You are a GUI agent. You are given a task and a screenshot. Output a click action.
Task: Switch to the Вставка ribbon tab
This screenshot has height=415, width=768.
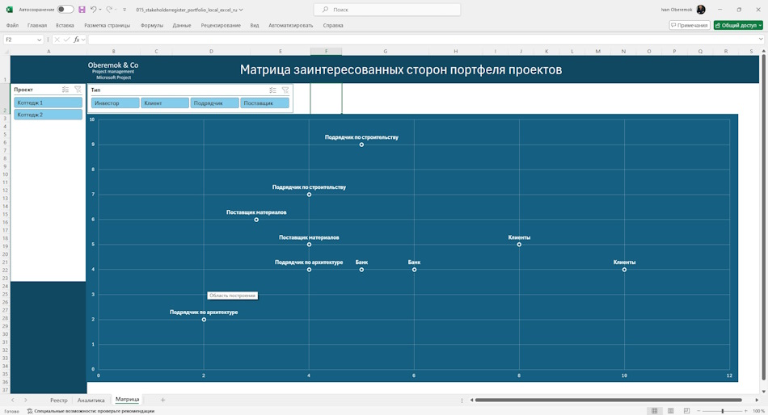click(x=65, y=26)
